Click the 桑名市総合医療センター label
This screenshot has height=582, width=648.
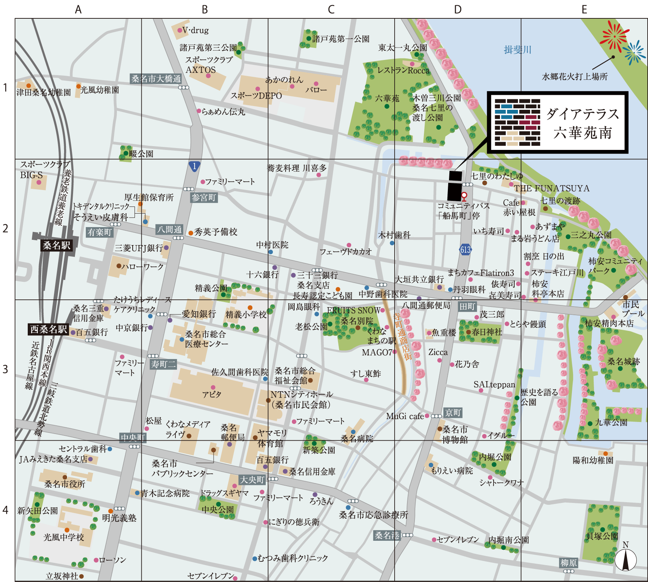[206, 339]
